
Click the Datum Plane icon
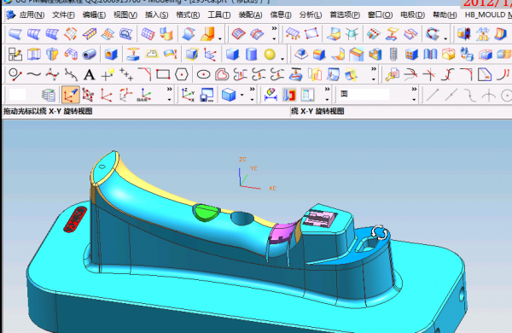point(192,55)
